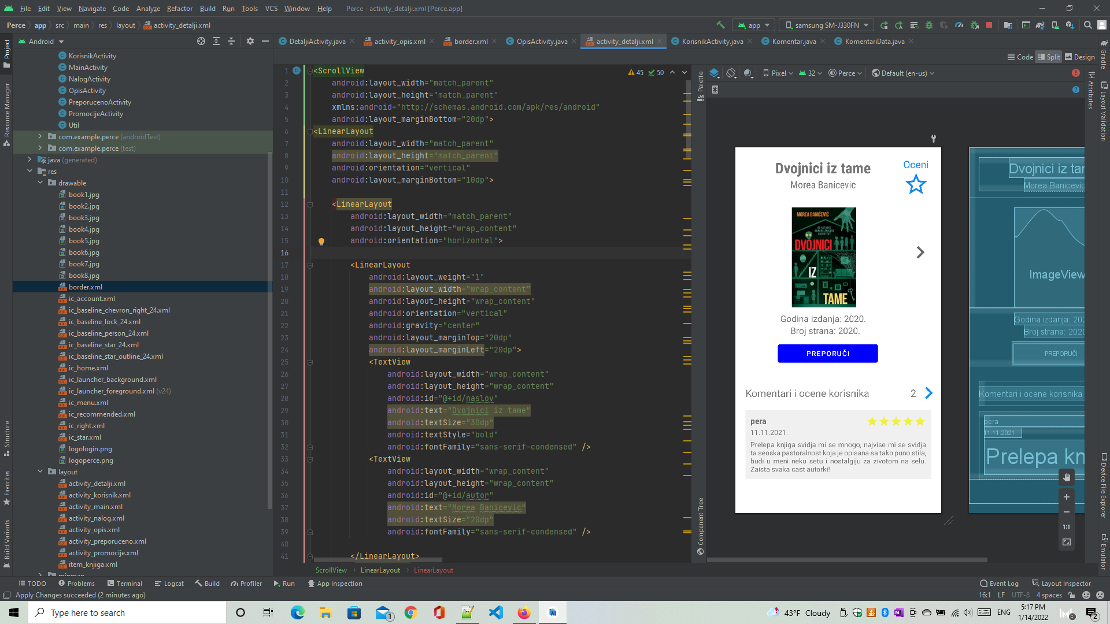Start debugging using the bug icon

[x=928, y=25]
